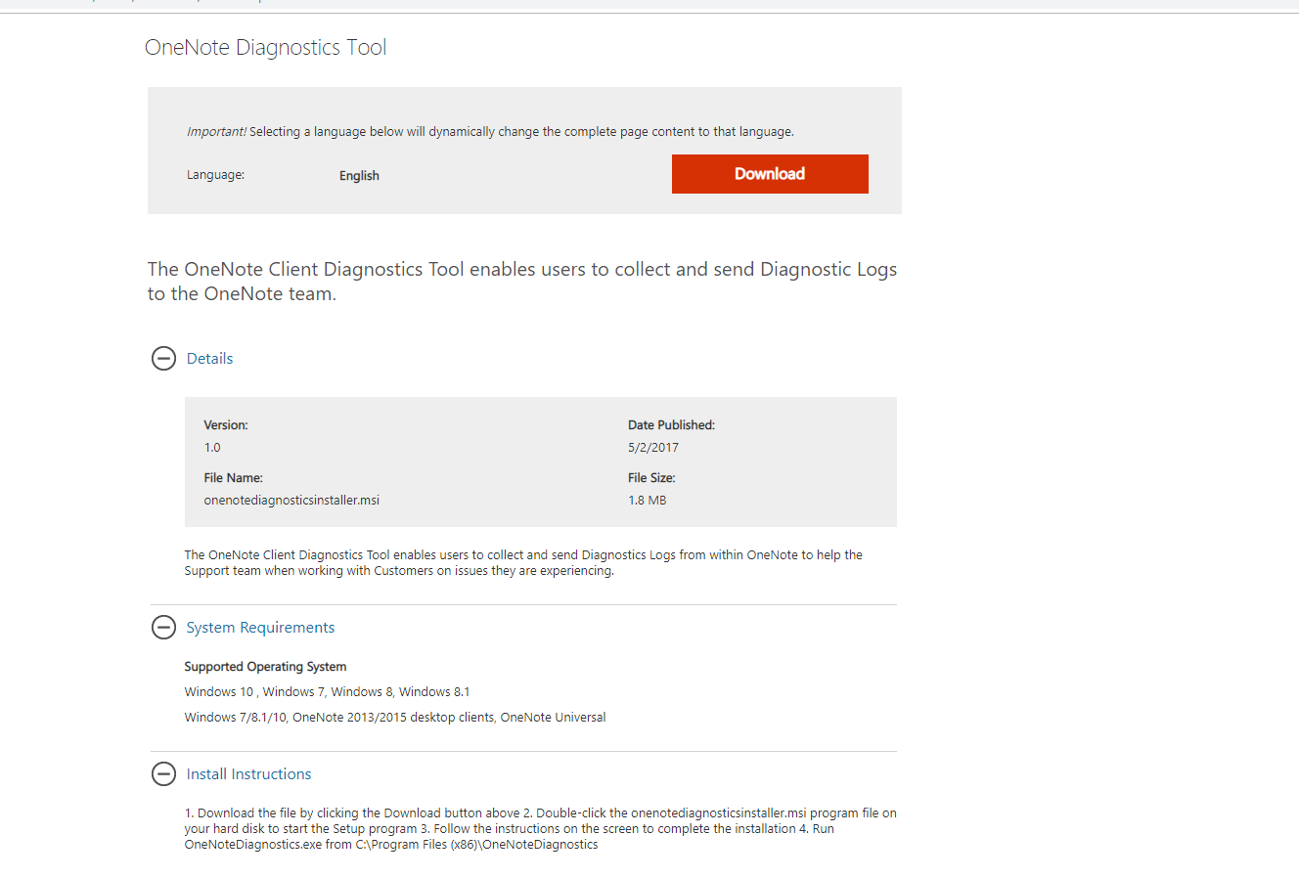This screenshot has height=878, width=1299.
Task: Click the Language: label
Action: click(x=215, y=175)
